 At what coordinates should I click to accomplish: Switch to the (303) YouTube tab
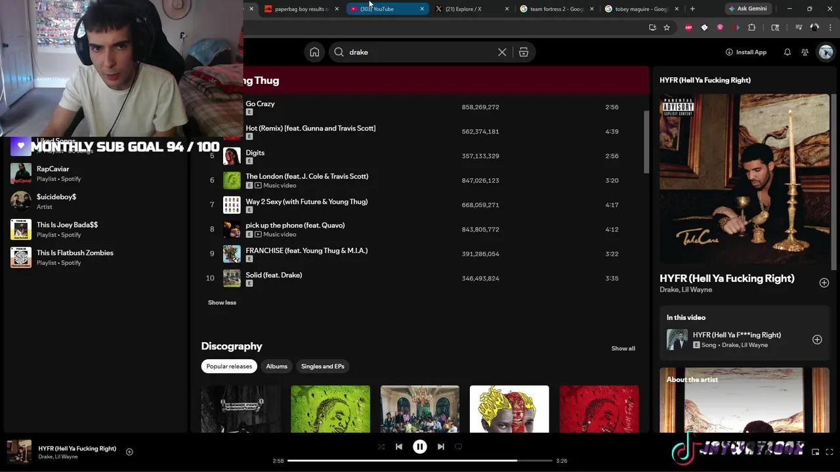point(387,9)
